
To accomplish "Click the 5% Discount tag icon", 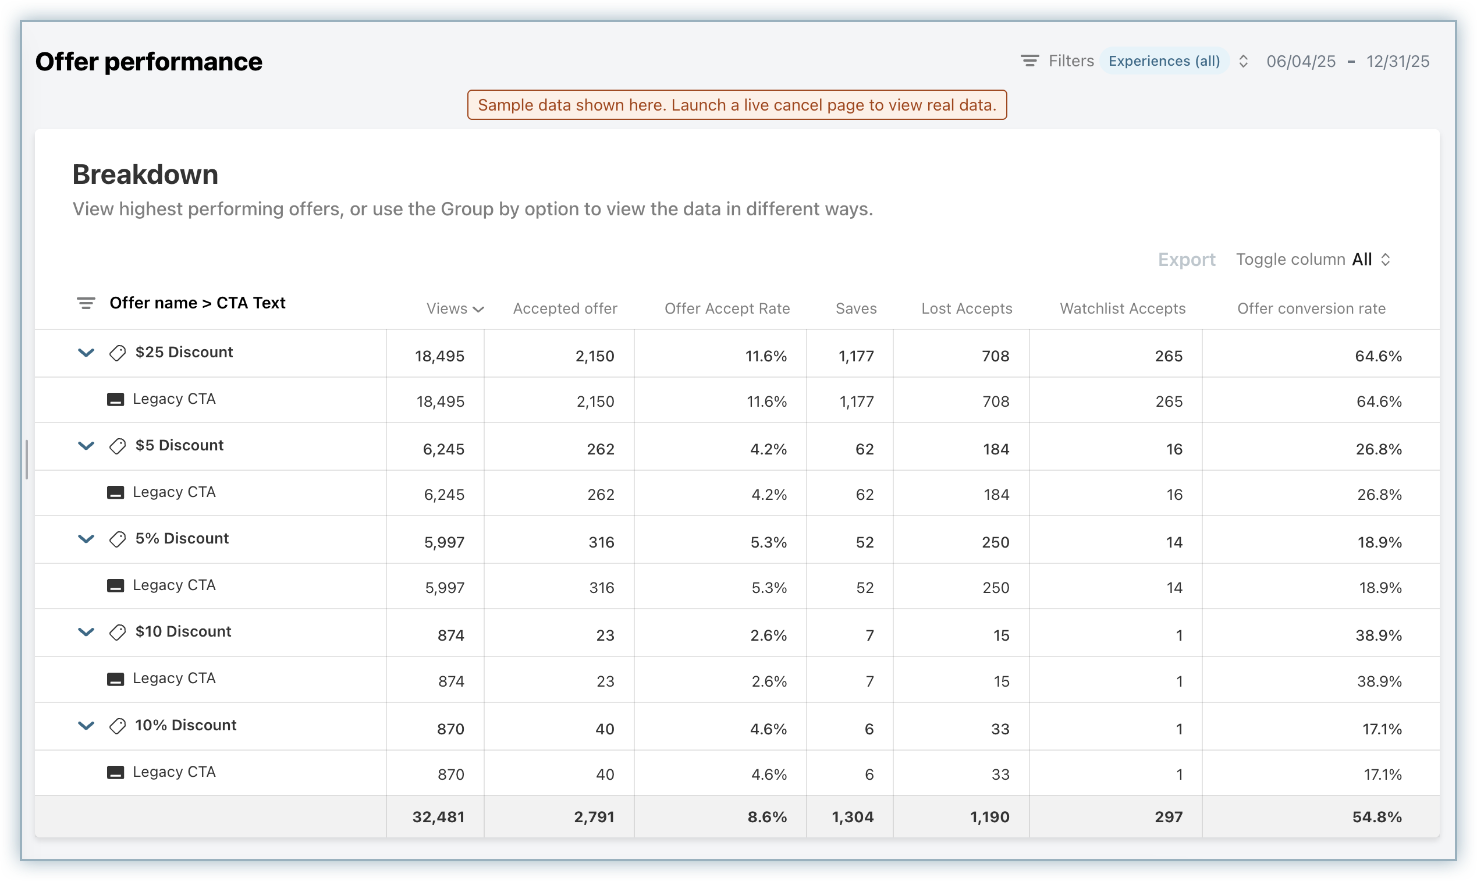I will (118, 539).
